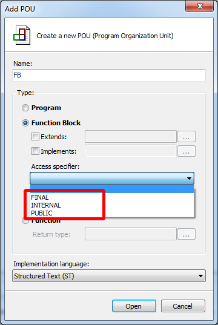This screenshot has width=218, height=325.
Task: Confirm with the Open button
Action: click(x=134, y=306)
